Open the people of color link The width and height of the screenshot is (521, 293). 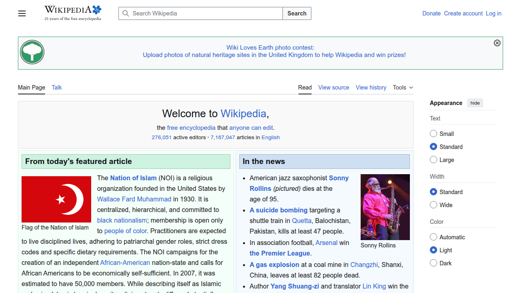click(x=126, y=231)
